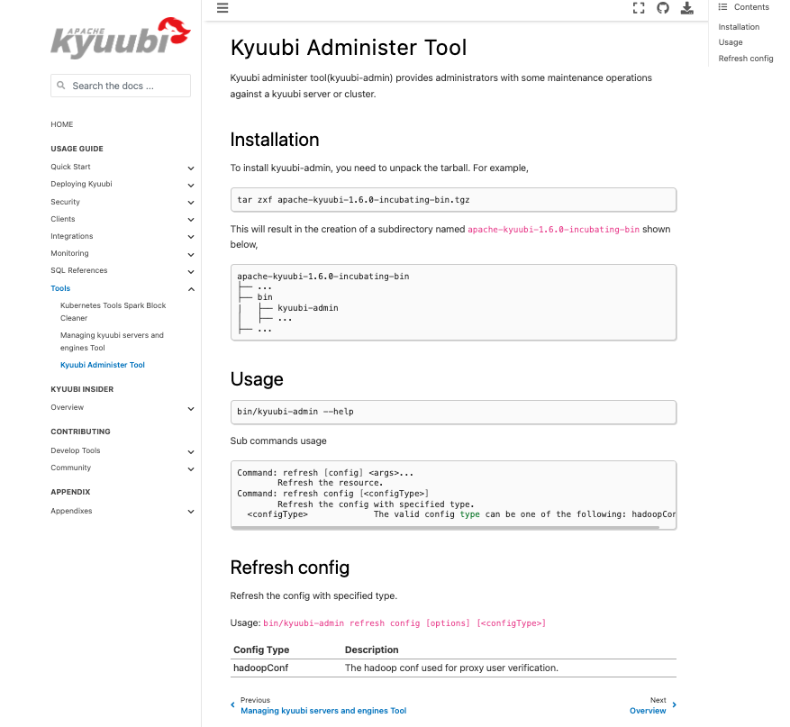Click the Kyuubi Administer Tool page heading

point(348,48)
